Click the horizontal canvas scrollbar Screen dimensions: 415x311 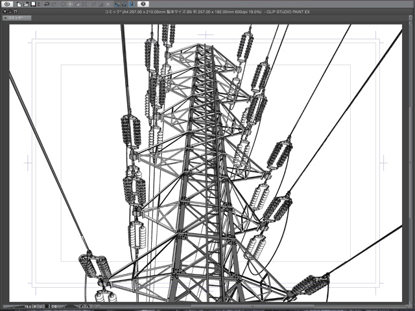click(252, 306)
